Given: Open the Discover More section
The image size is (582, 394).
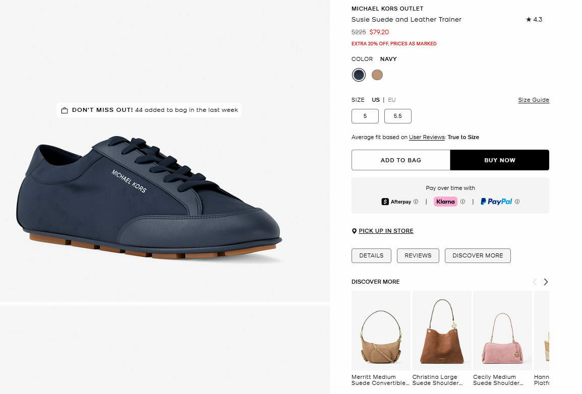Looking at the screenshot, I should pyautogui.click(x=477, y=255).
